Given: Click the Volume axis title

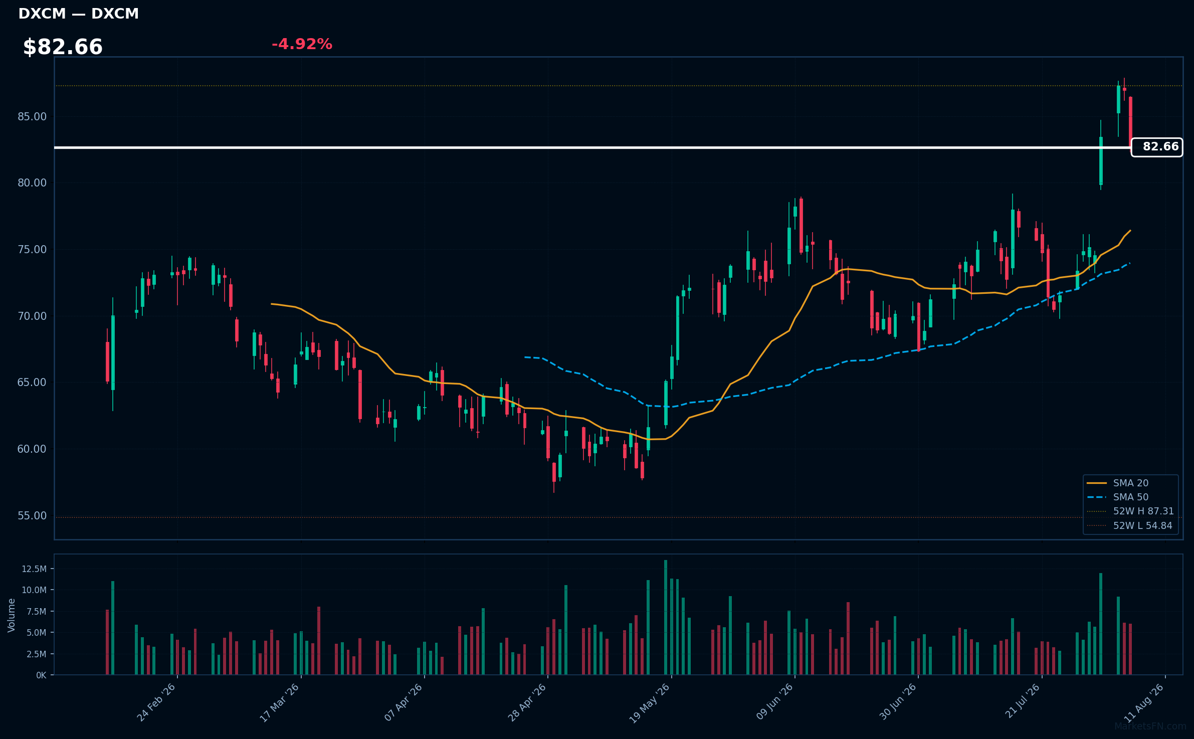Looking at the screenshot, I should click(x=12, y=615).
